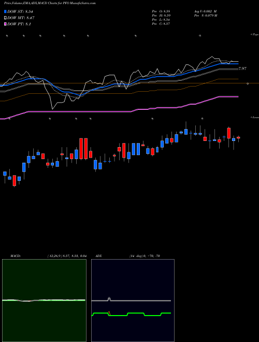Select the 'DOW MT: 8.47' legend text
The height and width of the screenshot is (342, 259).
(x=21, y=18)
